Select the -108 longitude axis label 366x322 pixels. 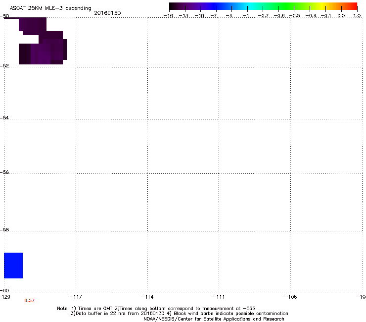click(x=291, y=297)
